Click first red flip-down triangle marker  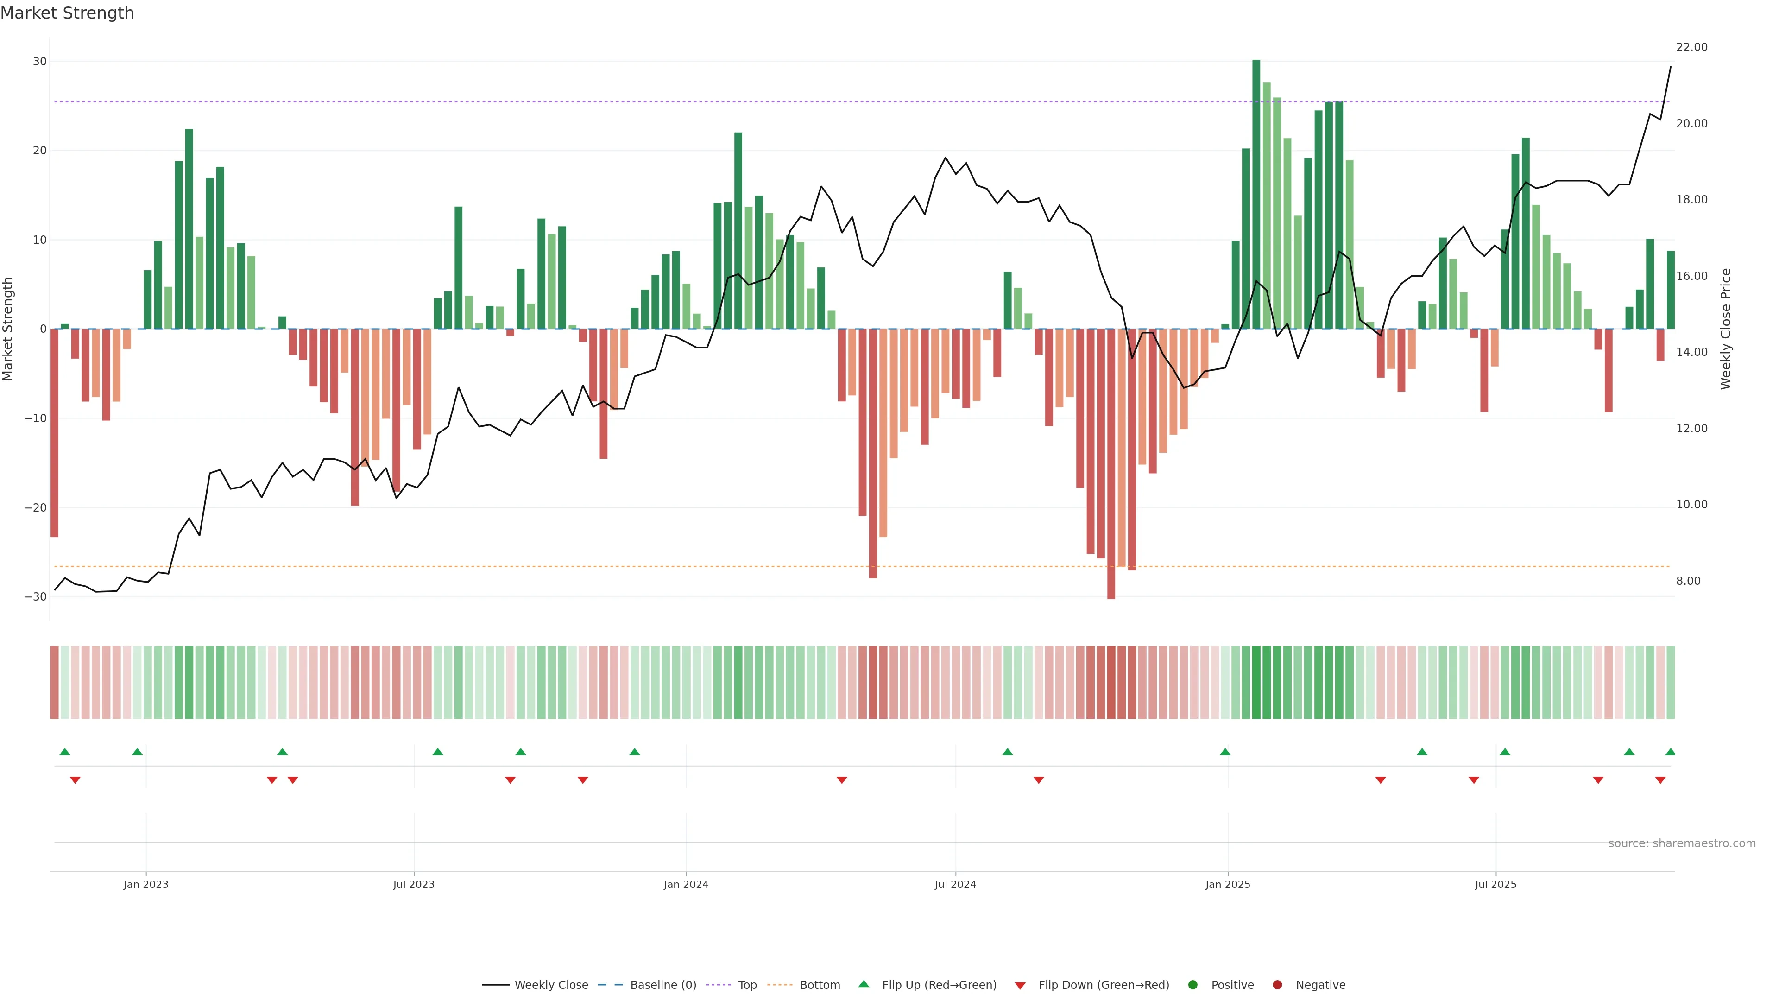tap(75, 780)
